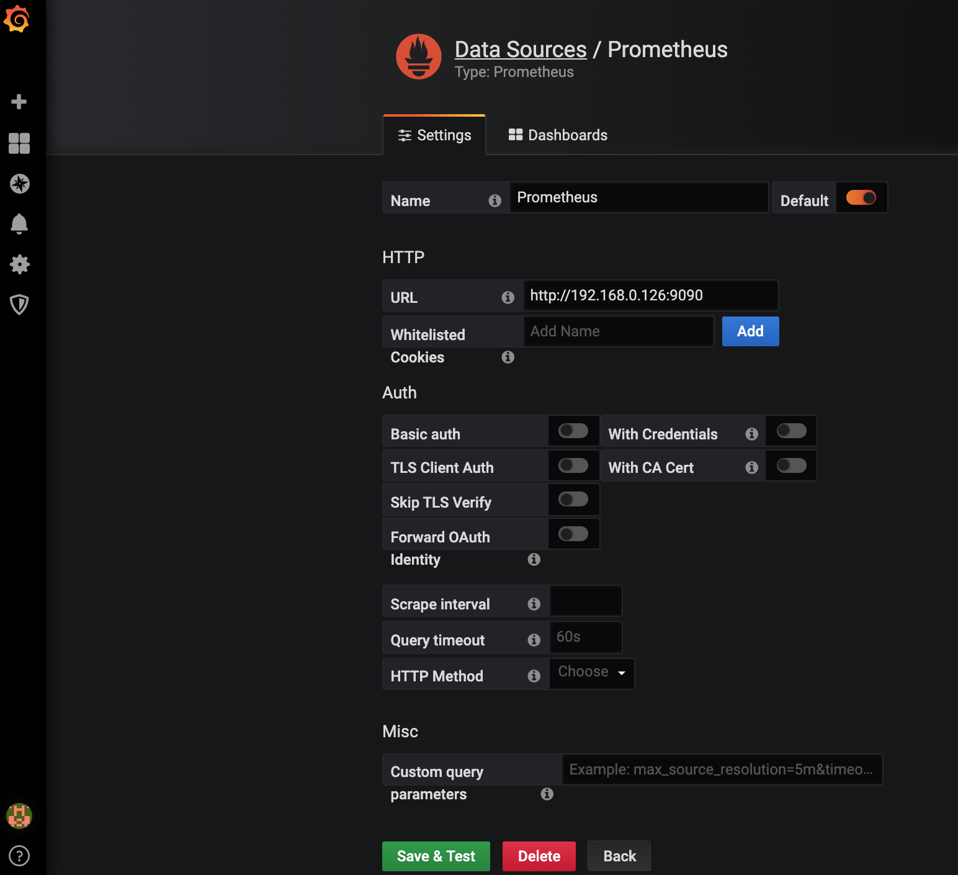The width and height of the screenshot is (958, 875).
Task: Open the Explore compass icon
Action: tap(20, 184)
